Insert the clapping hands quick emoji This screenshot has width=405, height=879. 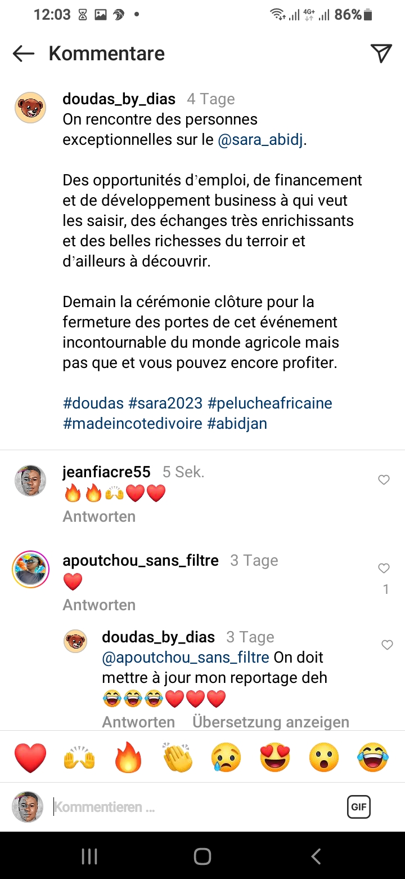pyautogui.click(x=177, y=757)
